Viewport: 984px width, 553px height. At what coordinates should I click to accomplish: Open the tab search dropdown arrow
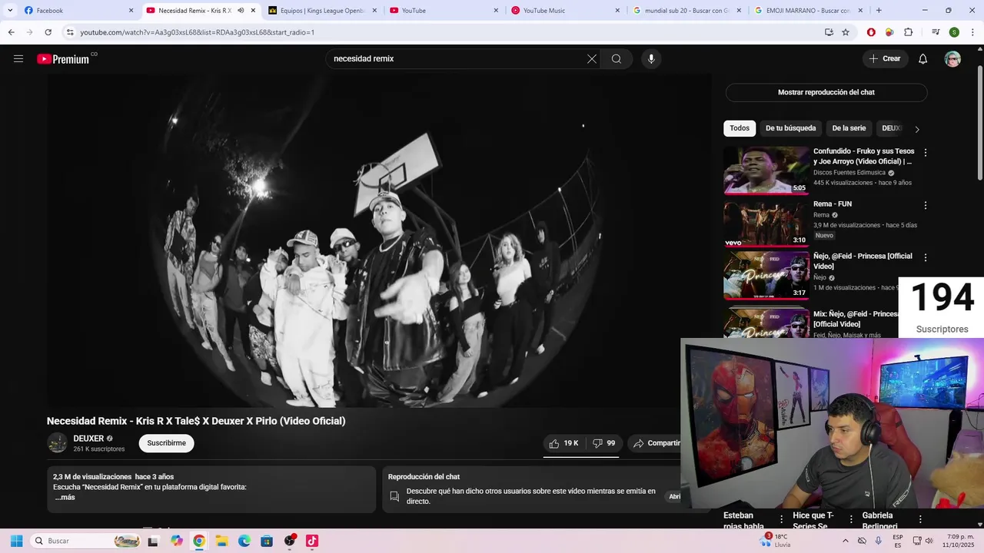tap(9, 11)
